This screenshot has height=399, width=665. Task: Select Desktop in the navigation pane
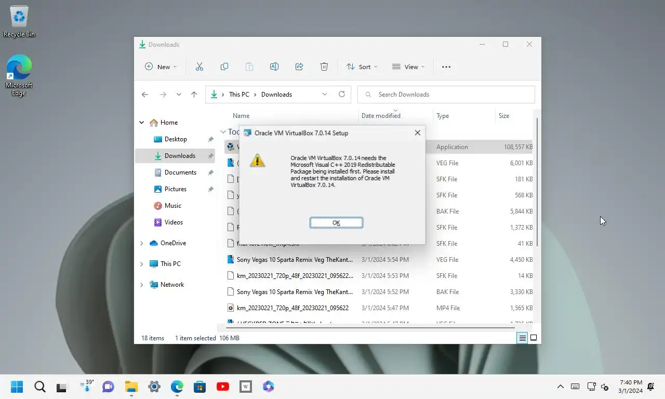click(176, 139)
